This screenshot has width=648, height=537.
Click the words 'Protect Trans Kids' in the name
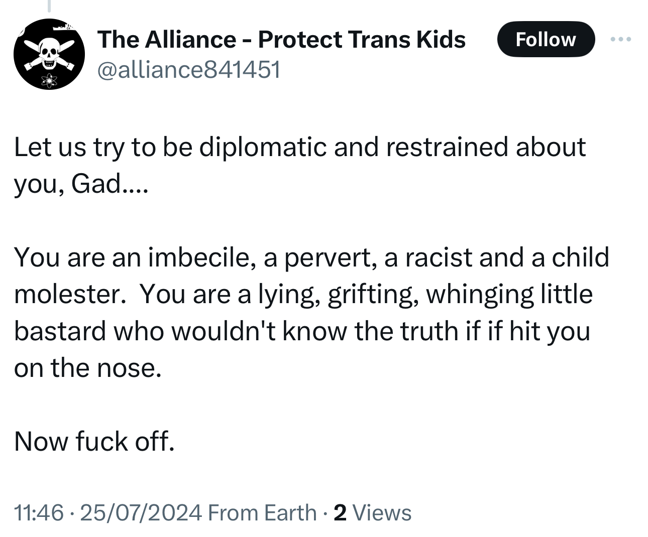pos(362,39)
